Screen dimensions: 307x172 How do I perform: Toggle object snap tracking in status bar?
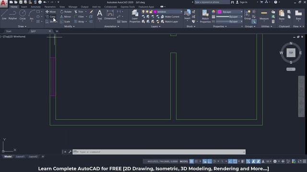click(230, 161)
